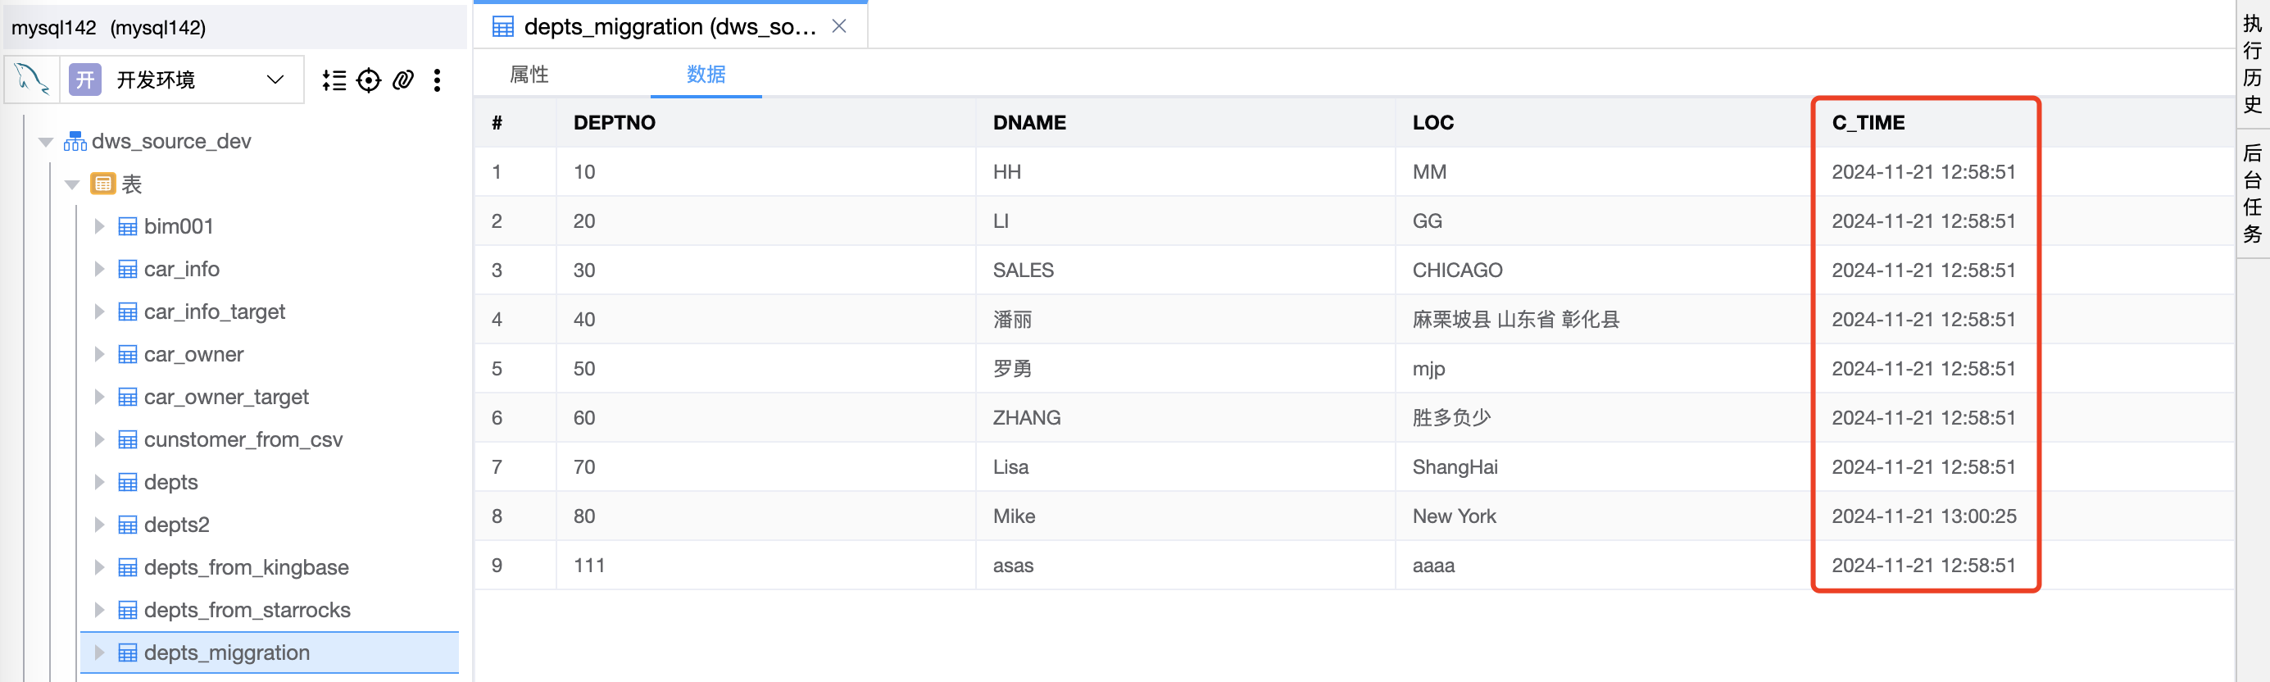Screen dimensions: 2270x682
Task: Switch to the 属性 tab
Action: point(529,74)
